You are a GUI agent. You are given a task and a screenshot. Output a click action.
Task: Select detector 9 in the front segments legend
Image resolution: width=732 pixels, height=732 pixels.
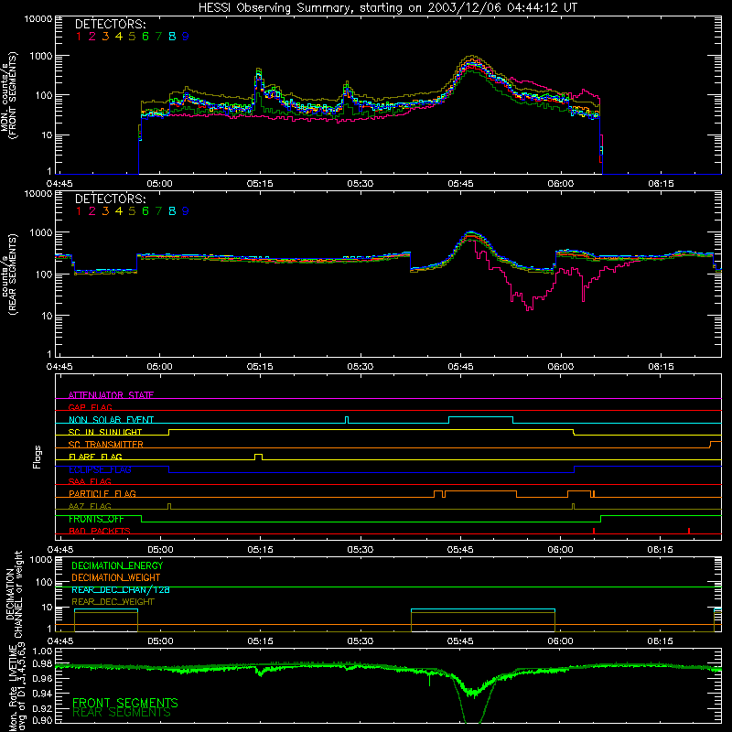tap(186, 37)
